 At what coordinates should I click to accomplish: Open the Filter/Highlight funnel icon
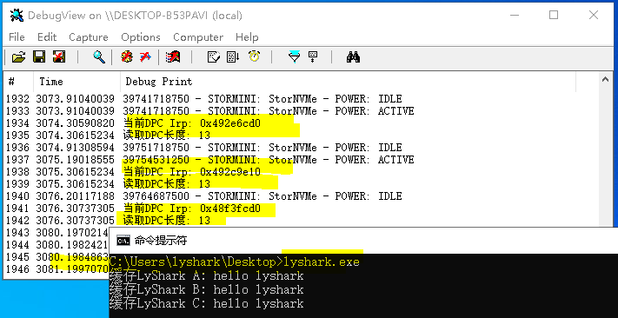click(294, 57)
